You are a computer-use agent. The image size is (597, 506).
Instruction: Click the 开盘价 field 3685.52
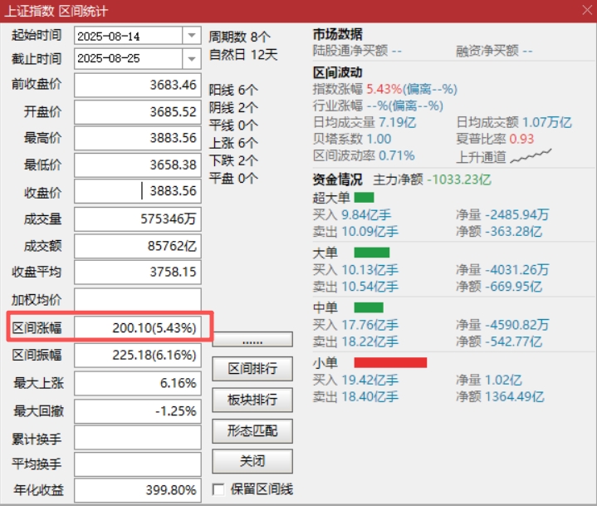point(138,112)
